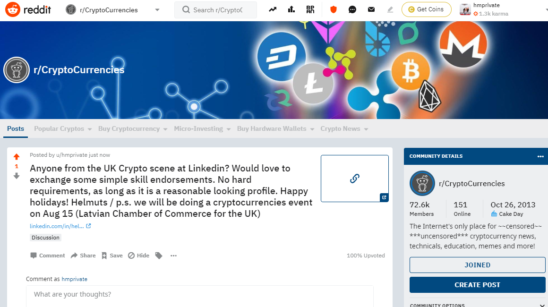Expand the Buy Hardware Wallets dropdown

pos(275,129)
